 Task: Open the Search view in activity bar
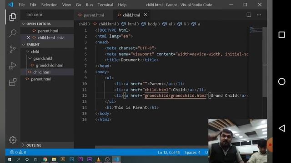coord(13,33)
